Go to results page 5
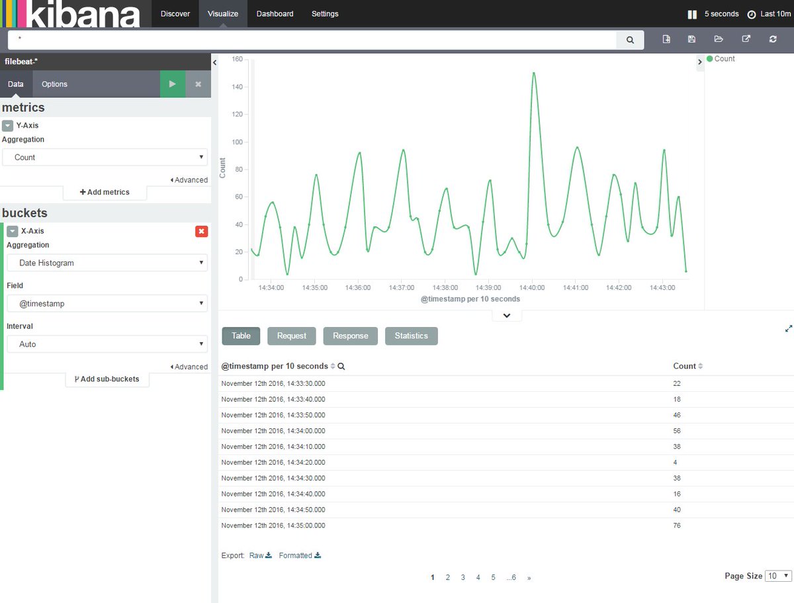Screen dimensions: 794x603 click(494, 577)
